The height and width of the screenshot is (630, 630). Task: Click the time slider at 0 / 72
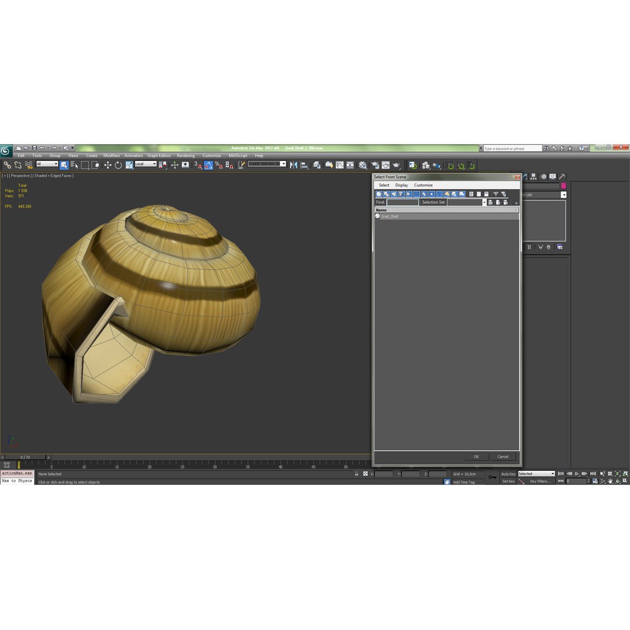pos(25,457)
